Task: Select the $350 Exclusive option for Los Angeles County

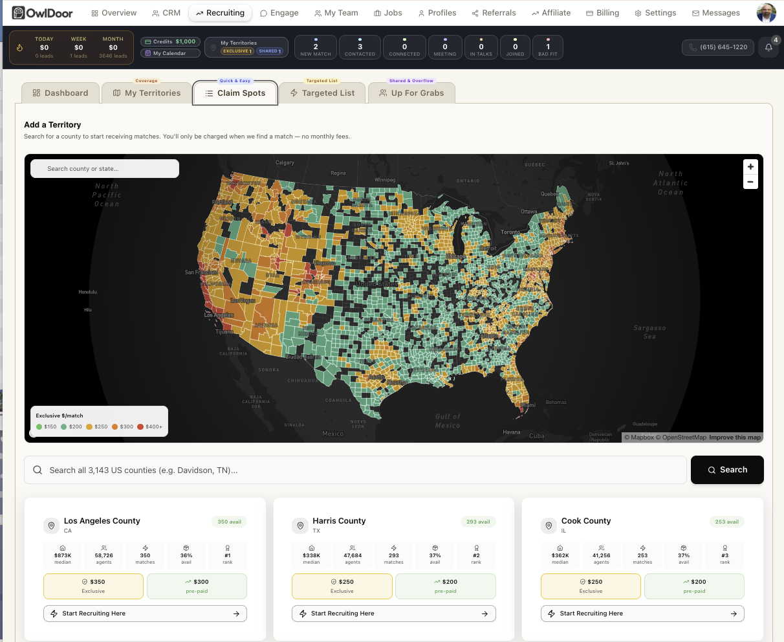Action: (x=93, y=586)
